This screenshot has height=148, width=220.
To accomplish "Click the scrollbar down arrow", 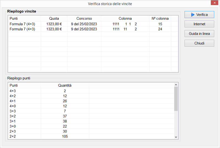I will [176, 137].
